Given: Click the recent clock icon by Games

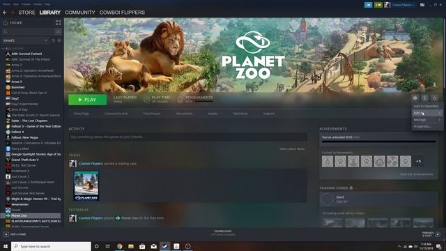Looking at the screenshot, I should coord(53,40).
